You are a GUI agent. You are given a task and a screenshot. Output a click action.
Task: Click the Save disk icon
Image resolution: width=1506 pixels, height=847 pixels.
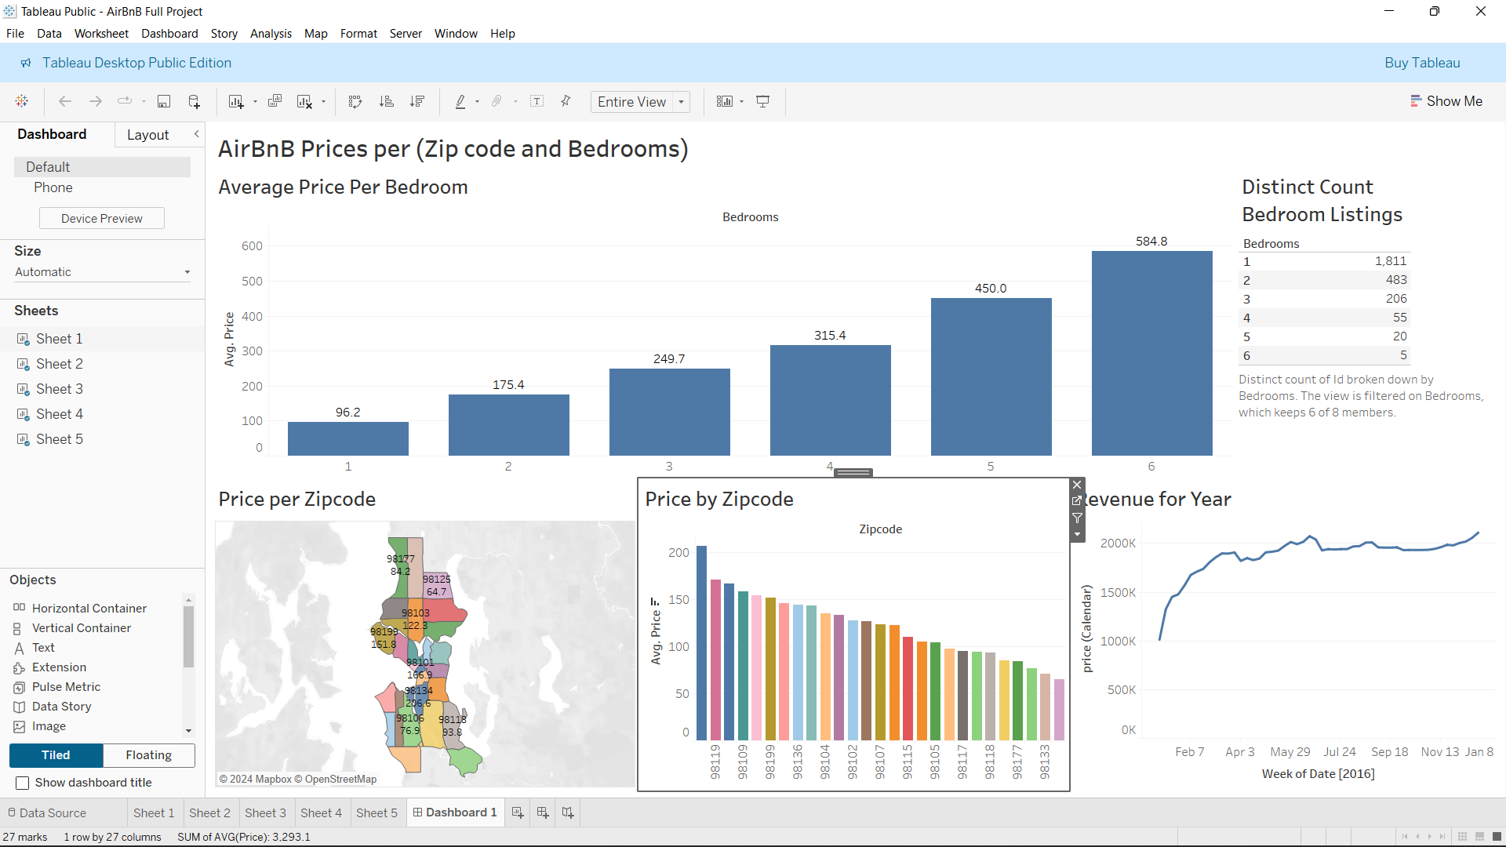[x=164, y=101]
